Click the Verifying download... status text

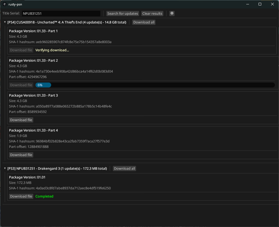[x=52, y=50]
